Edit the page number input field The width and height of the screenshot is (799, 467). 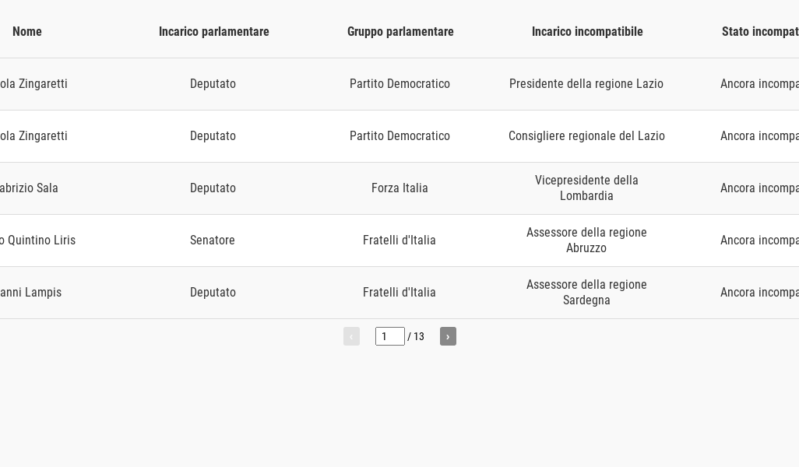point(390,336)
